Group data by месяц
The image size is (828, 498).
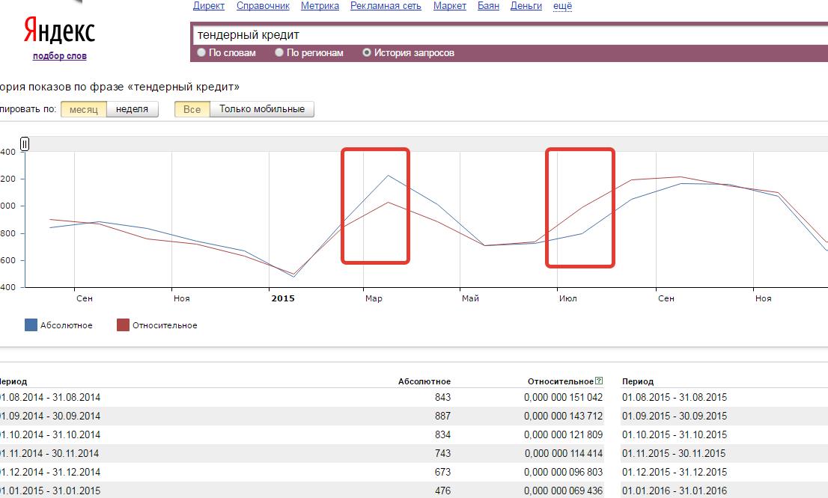[84, 109]
